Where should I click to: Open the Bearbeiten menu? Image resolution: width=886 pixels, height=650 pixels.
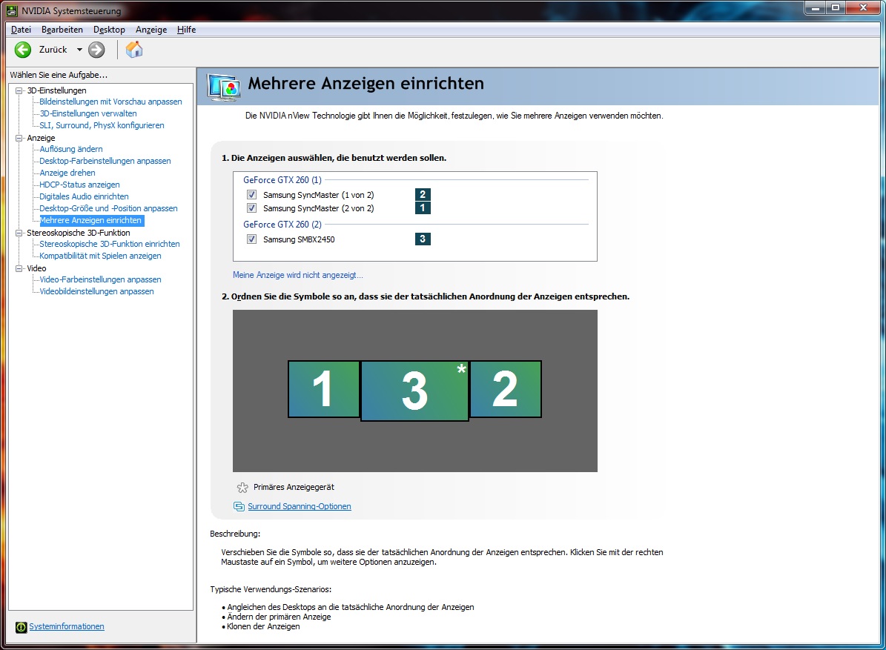pos(62,30)
